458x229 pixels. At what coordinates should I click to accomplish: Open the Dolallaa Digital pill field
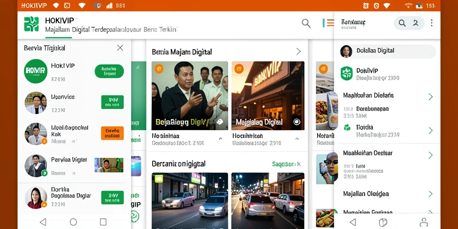(x=388, y=51)
